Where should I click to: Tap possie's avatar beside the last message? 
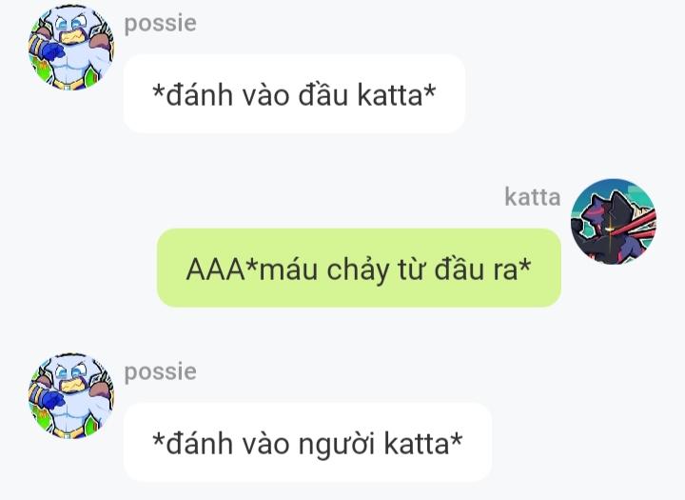tap(71, 395)
